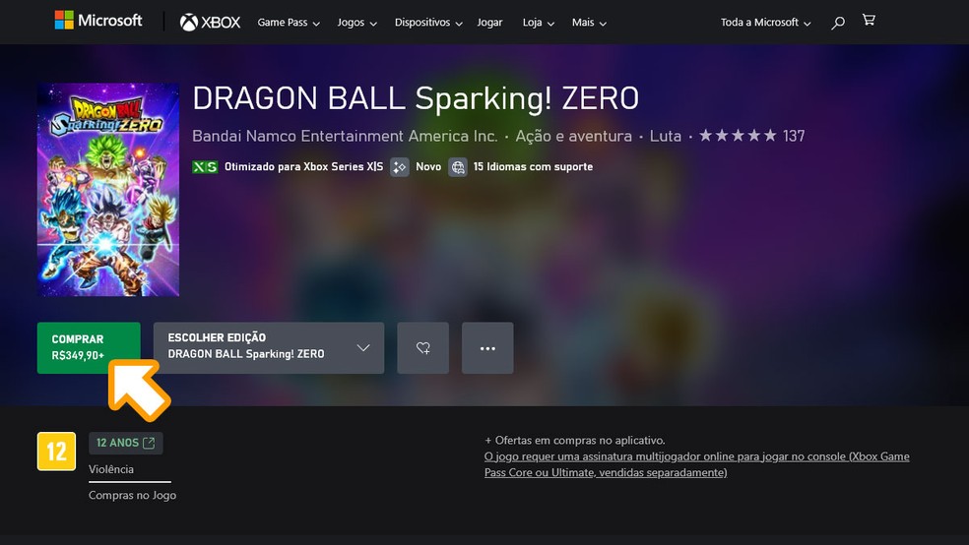Click Comprar R$349,90+ button
The height and width of the screenshot is (545, 969).
point(89,348)
